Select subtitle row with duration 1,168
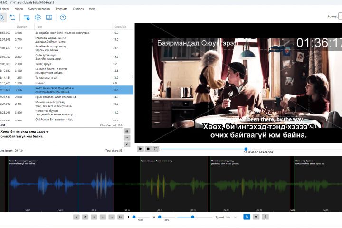 [66, 83]
